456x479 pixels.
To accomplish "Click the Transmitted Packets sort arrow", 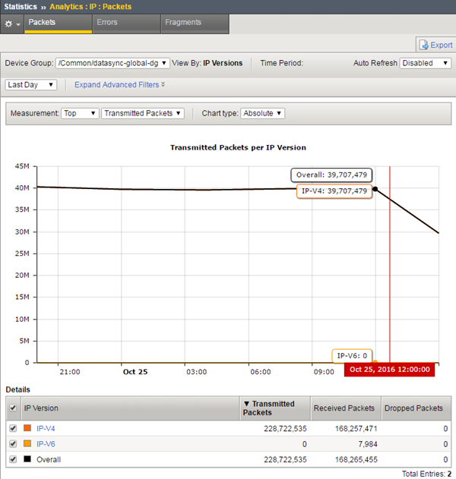I will pos(245,404).
